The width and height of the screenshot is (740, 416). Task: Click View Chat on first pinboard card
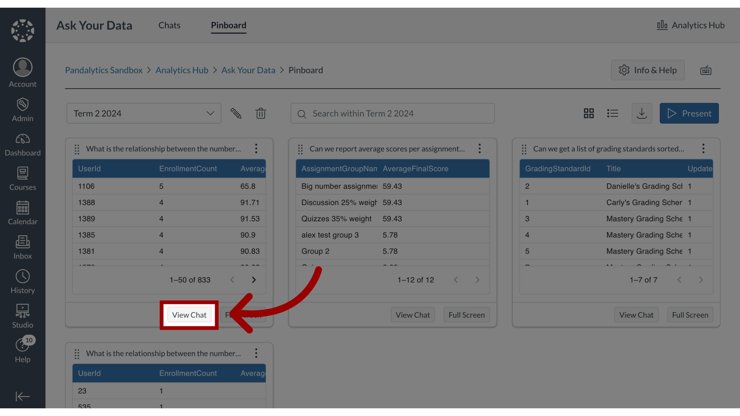(x=189, y=314)
